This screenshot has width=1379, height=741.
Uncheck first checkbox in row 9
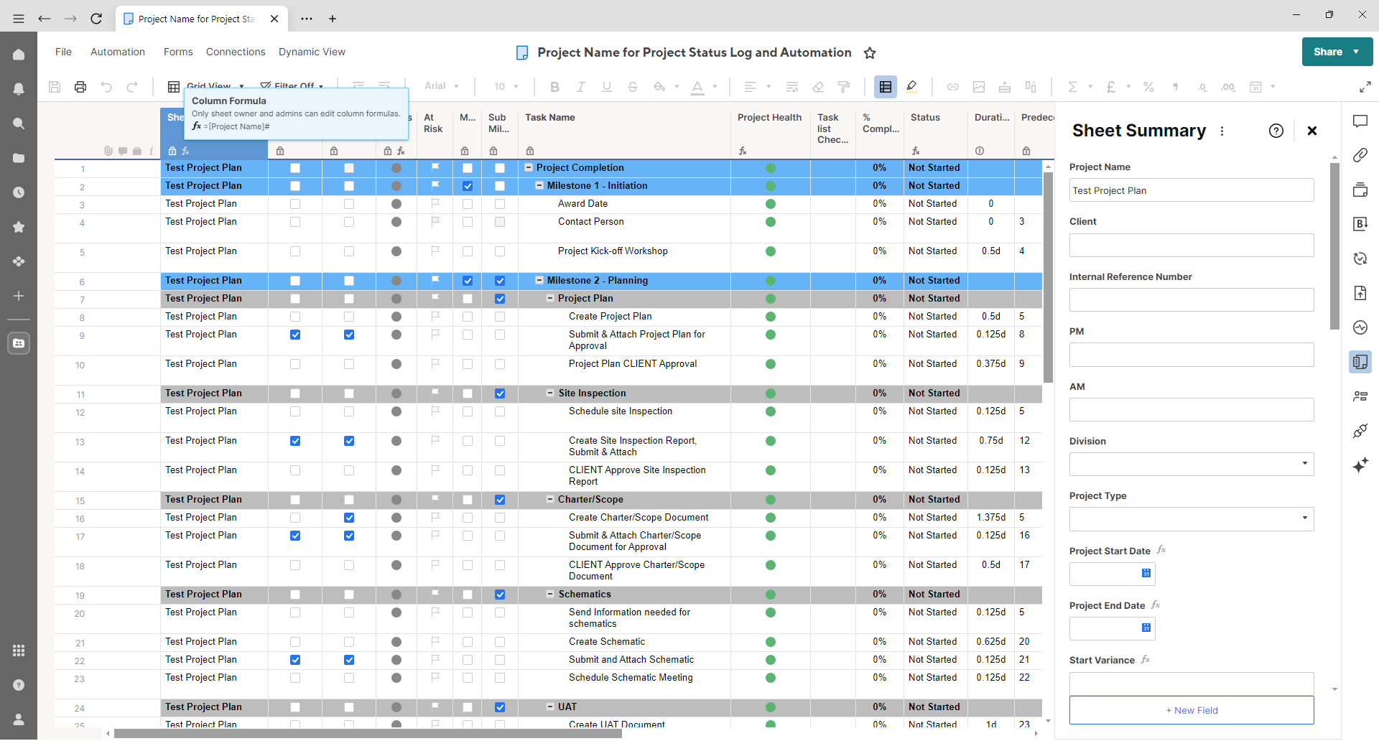pyautogui.click(x=295, y=335)
